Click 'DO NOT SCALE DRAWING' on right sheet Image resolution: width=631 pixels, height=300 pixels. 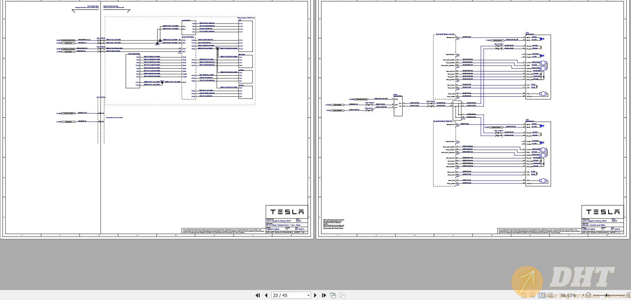pyautogui.click(x=595, y=232)
